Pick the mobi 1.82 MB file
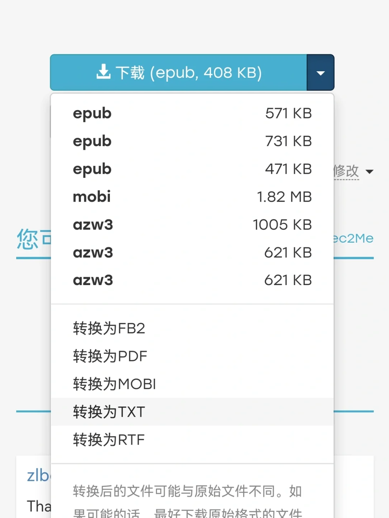This screenshot has width=389, height=518. tap(192, 197)
